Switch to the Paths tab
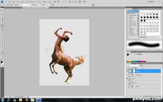Screen dimensions: 163x102 pos(140,63)
